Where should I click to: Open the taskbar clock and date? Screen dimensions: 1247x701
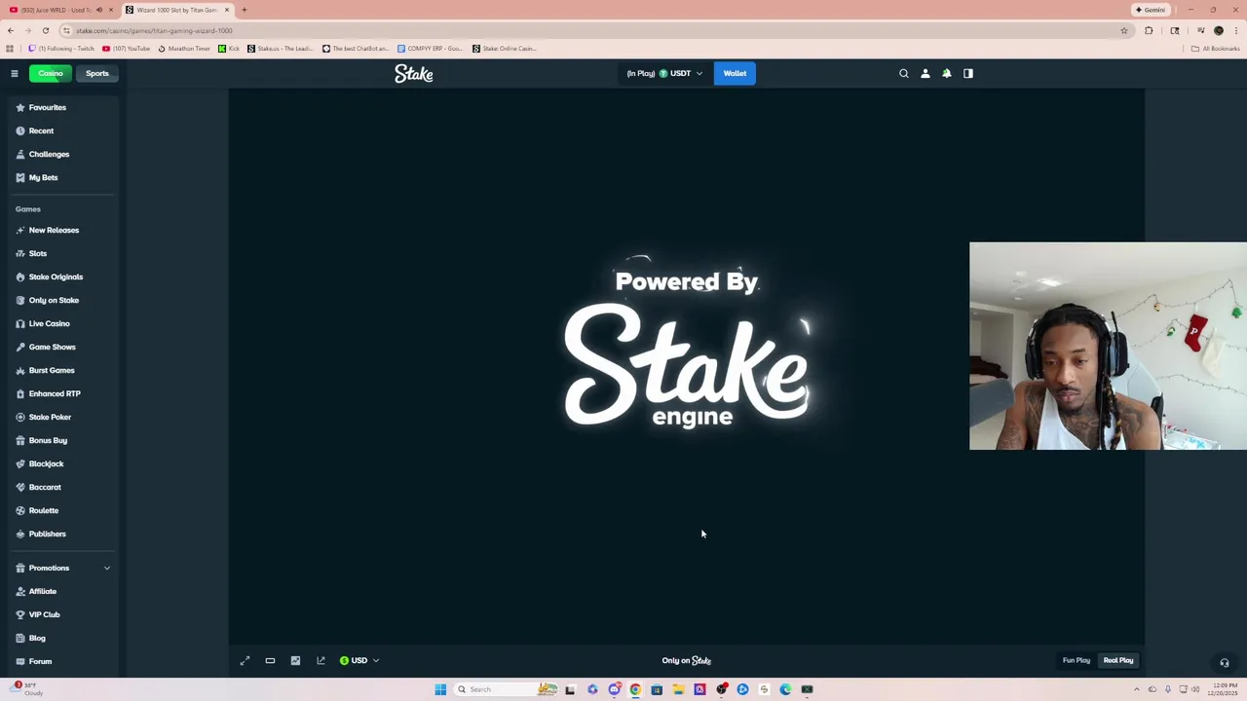pos(1224,689)
